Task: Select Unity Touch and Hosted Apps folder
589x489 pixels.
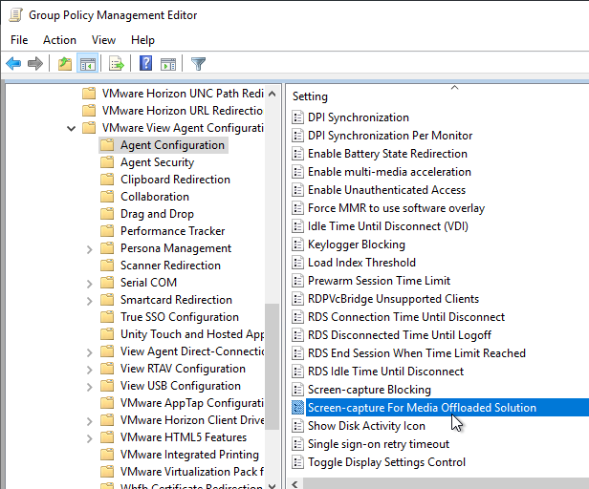Action: click(x=192, y=334)
